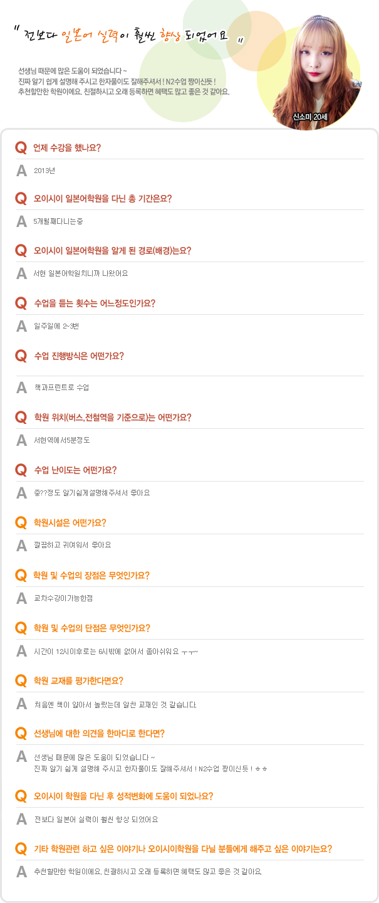Image resolution: width=379 pixels, height=903 pixels.
Task: Click the A icon next to "2013년"
Action: [x=21, y=171]
